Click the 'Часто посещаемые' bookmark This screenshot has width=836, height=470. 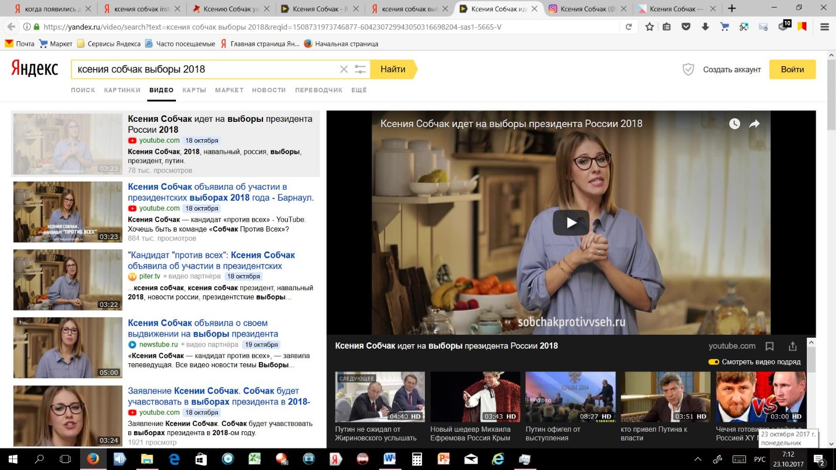point(180,44)
